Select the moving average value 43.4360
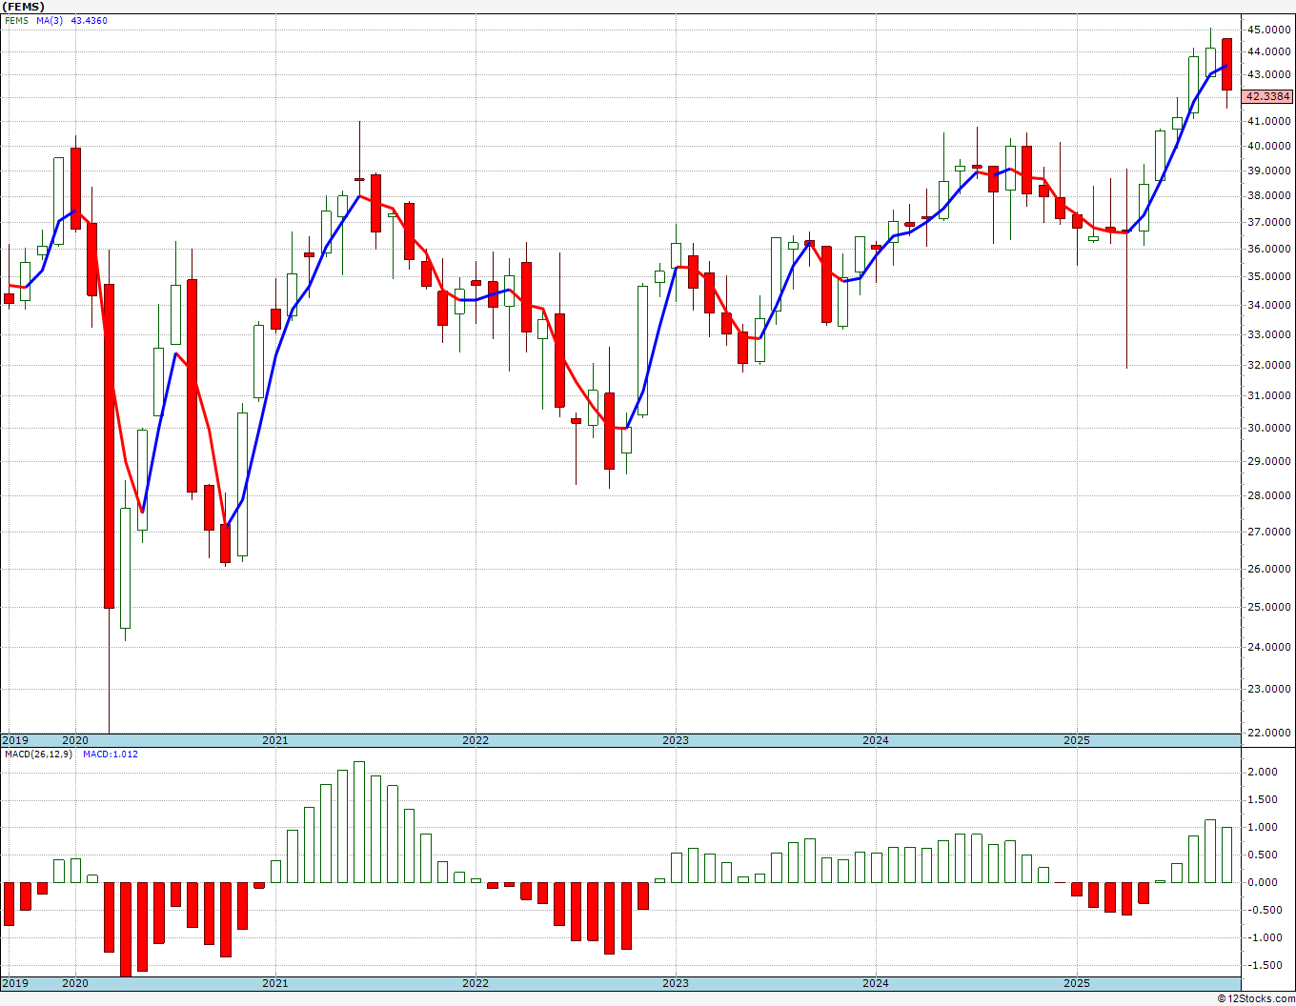The width and height of the screenshot is (1296, 1006). pos(90,20)
